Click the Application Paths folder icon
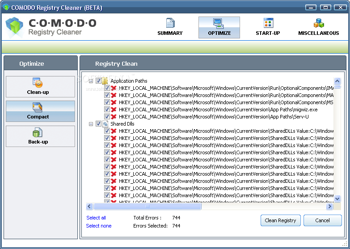 pos(105,81)
